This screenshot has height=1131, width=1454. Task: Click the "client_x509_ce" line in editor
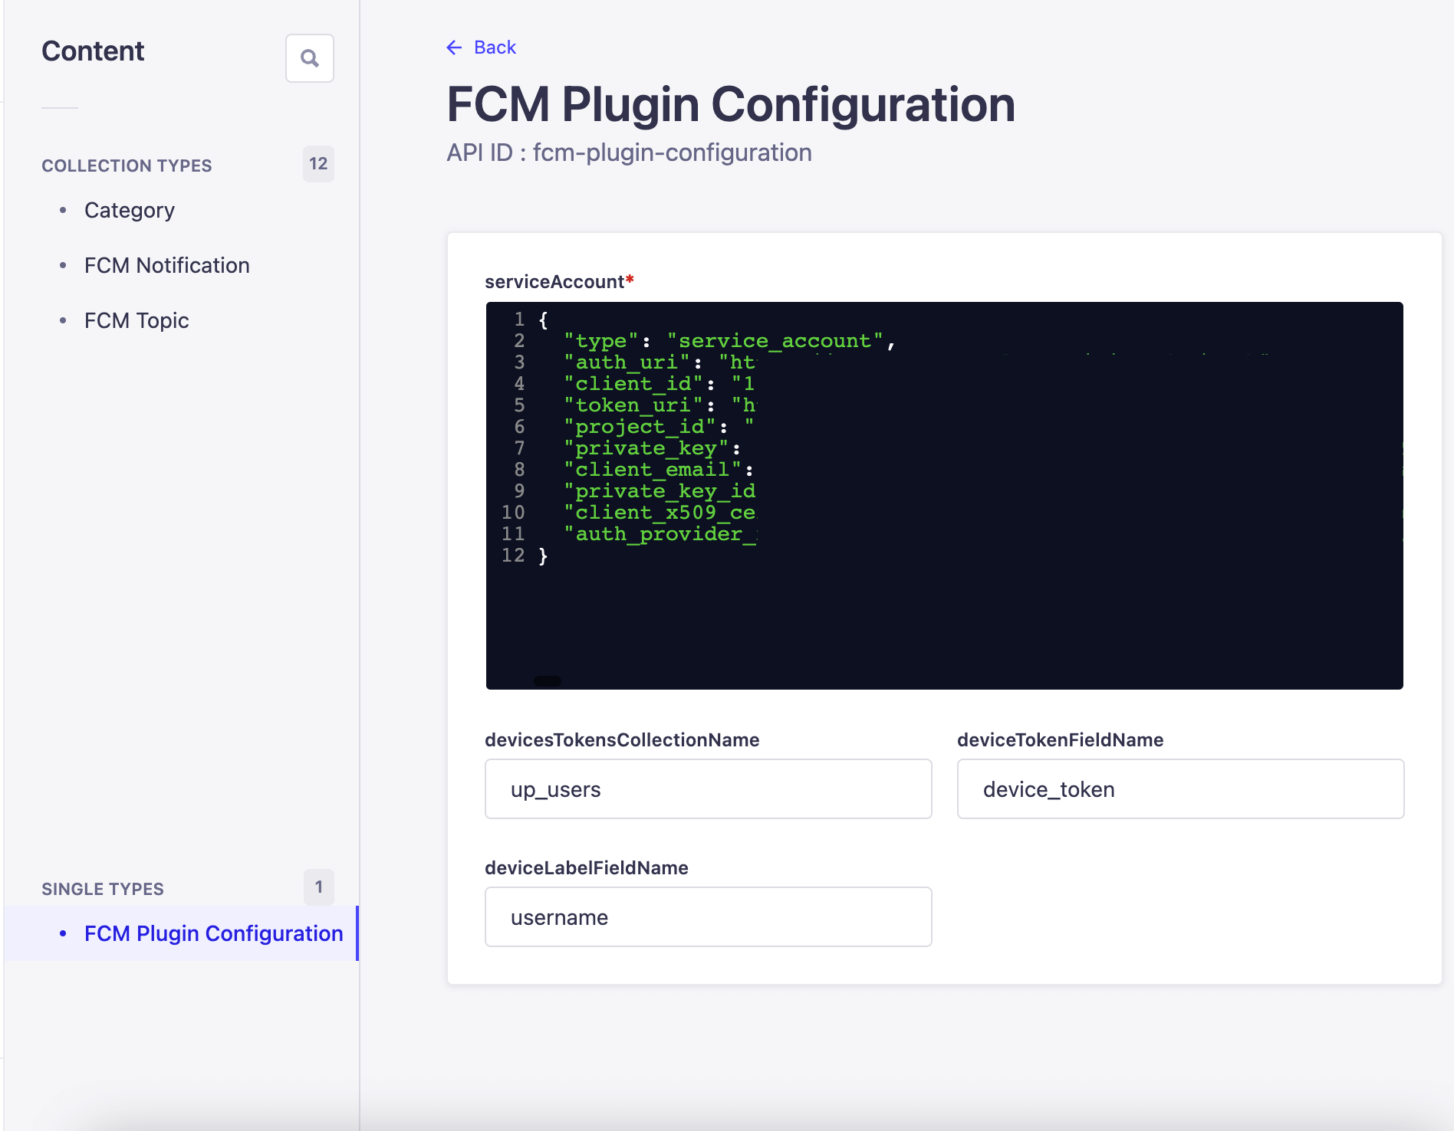coord(660,513)
